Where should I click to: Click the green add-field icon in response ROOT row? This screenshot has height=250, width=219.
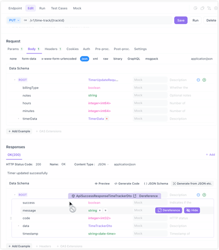click(x=204, y=195)
